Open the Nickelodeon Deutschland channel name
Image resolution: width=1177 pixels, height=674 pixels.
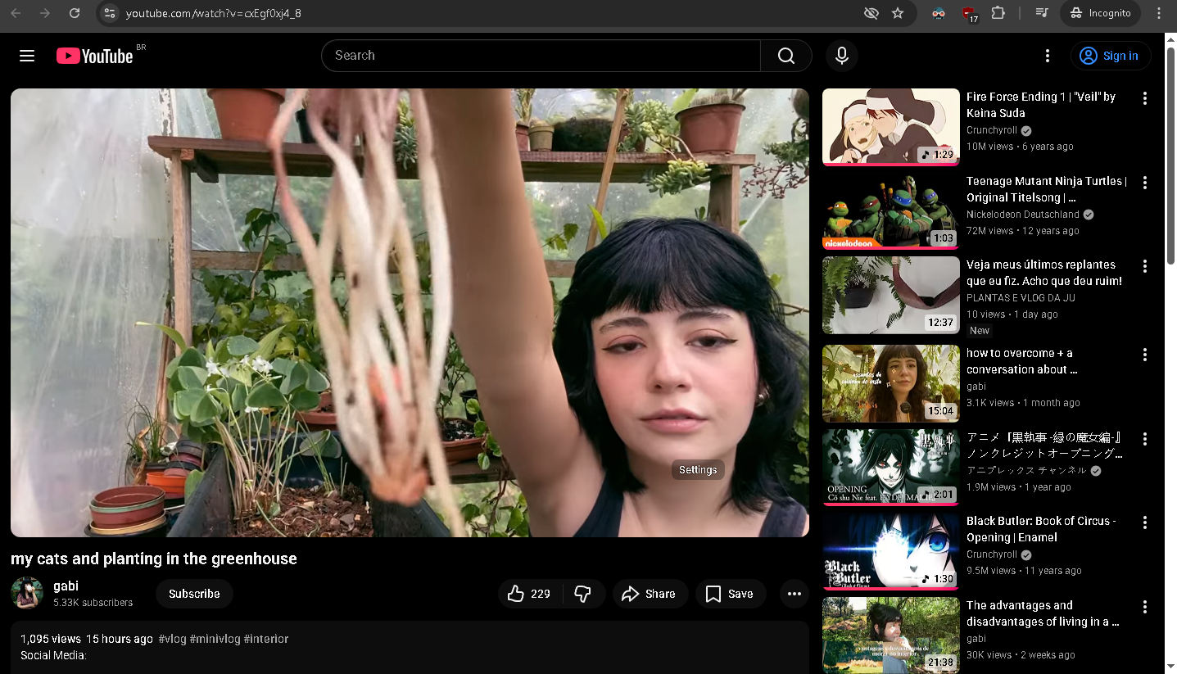click(x=1023, y=215)
